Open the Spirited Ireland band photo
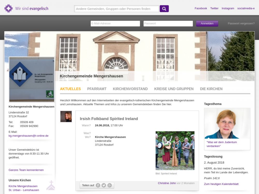The width and height of the screenshot is (259, 194). point(175,151)
